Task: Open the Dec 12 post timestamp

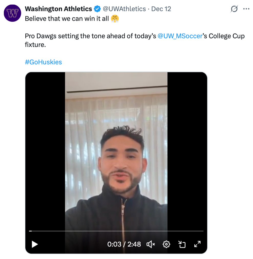Action: [161, 9]
